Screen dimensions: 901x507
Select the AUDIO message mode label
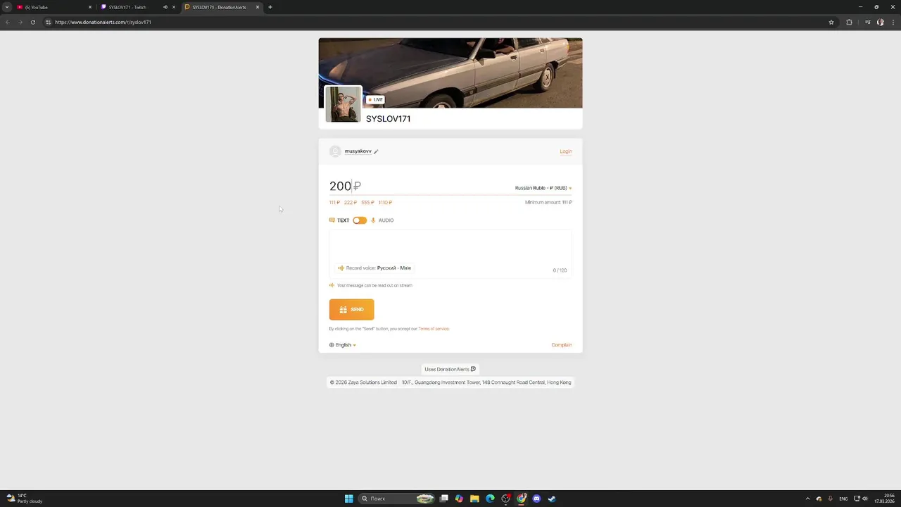point(386,220)
